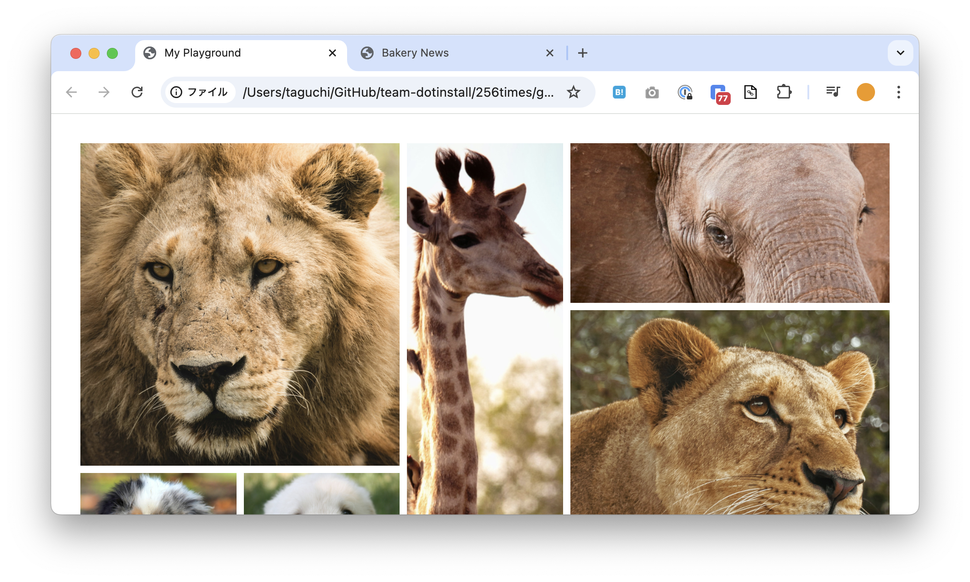Open Chrome's three-dot menu
Image resolution: width=970 pixels, height=582 pixels.
point(898,92)
